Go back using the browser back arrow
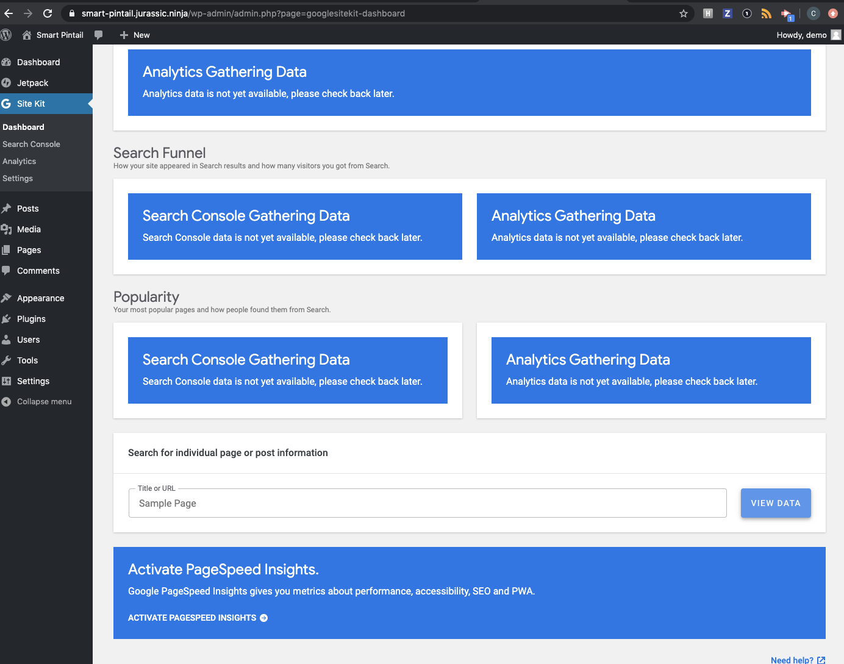 click(9, 13)
